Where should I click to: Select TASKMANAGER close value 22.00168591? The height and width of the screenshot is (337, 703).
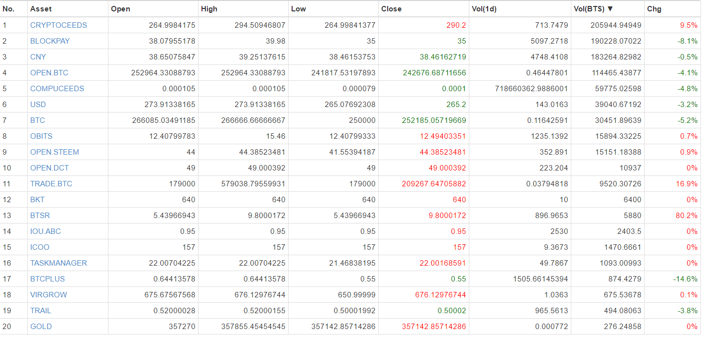[x=443, y=263]
